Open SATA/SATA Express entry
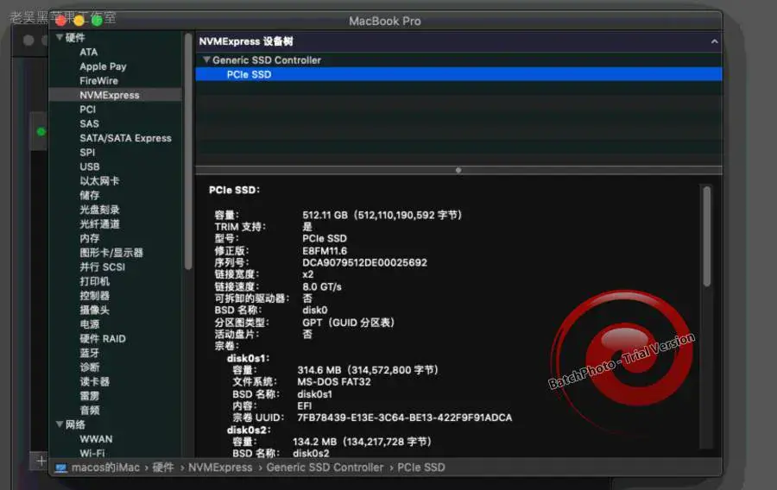Image resolution: width=777 pixels, height=490 pixels. point(125,138)
